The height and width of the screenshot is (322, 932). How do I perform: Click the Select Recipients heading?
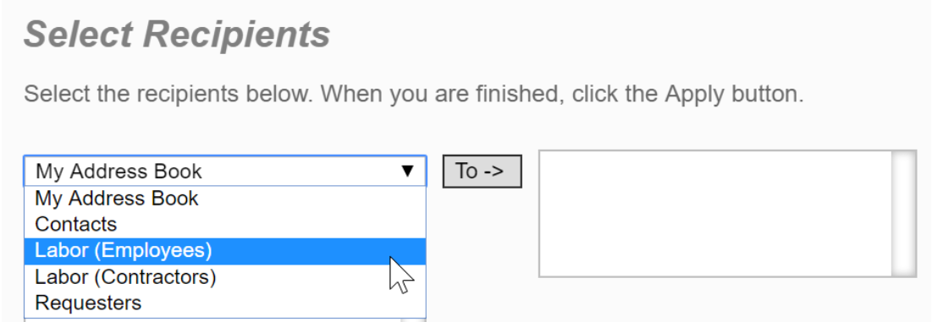click(x=177, y=35)
